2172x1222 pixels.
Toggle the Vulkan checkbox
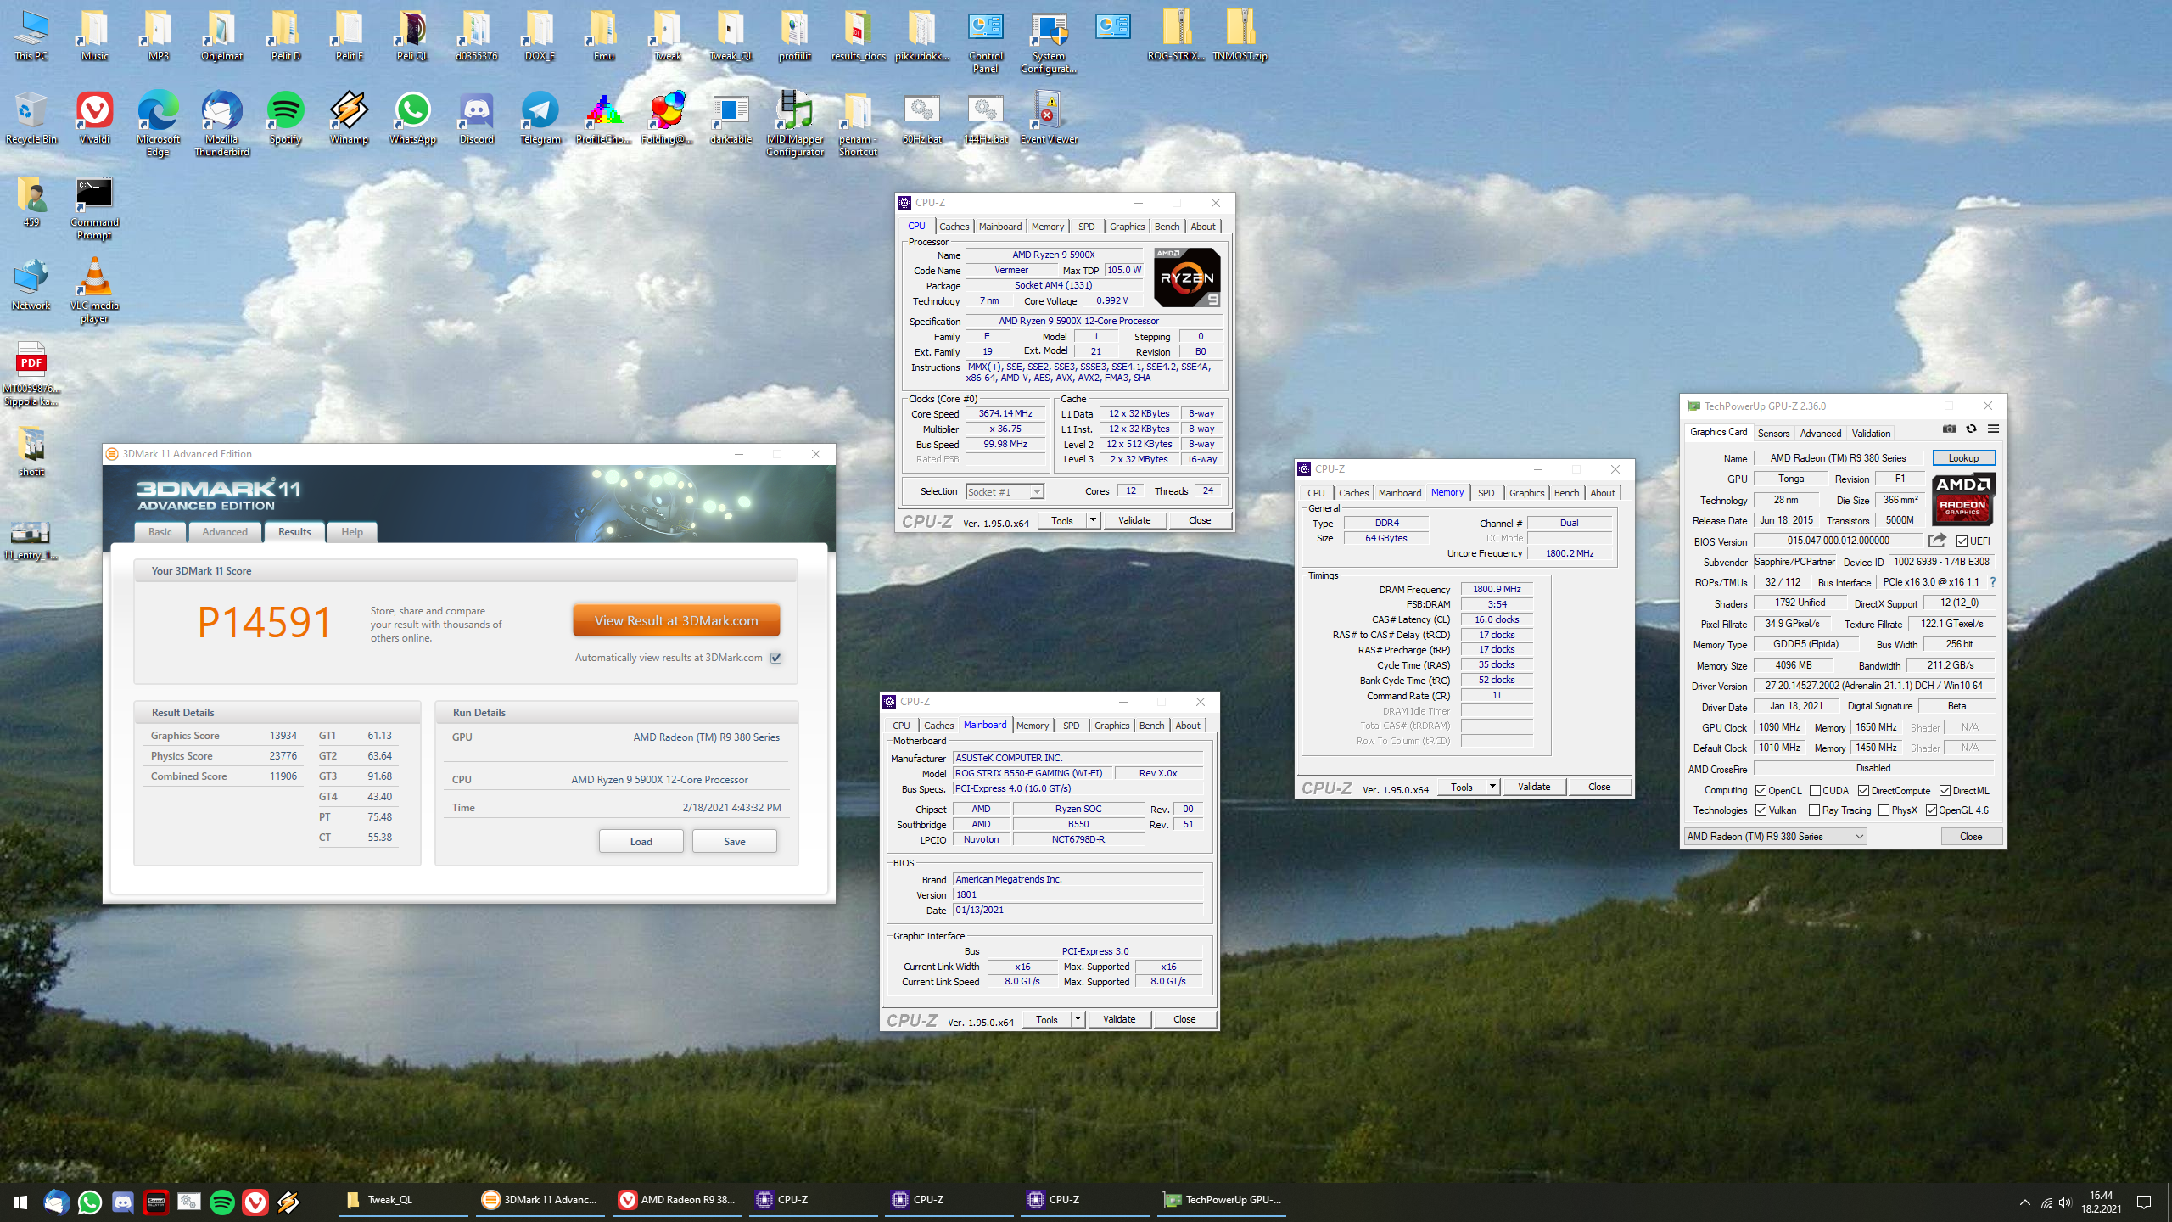pyautogui.click(x=1761, y=810)
